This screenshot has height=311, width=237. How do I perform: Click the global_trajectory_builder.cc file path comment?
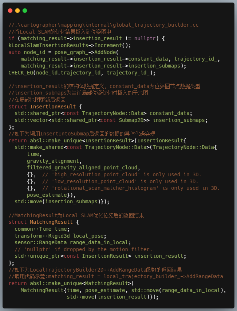(104, 25)
